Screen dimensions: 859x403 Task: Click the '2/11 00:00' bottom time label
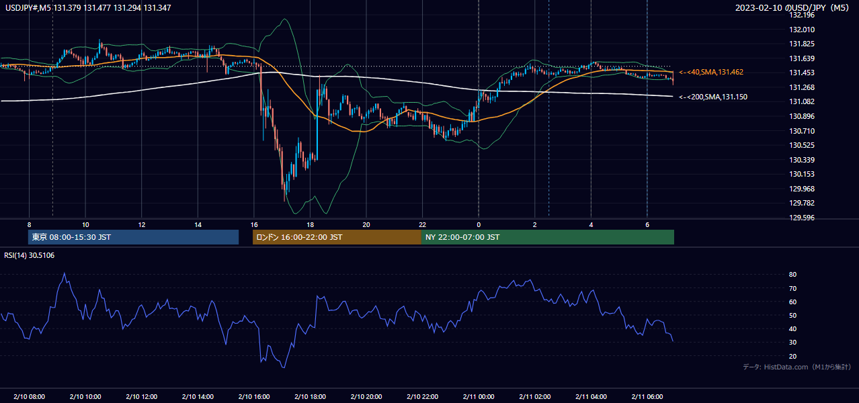coord(479,397)
